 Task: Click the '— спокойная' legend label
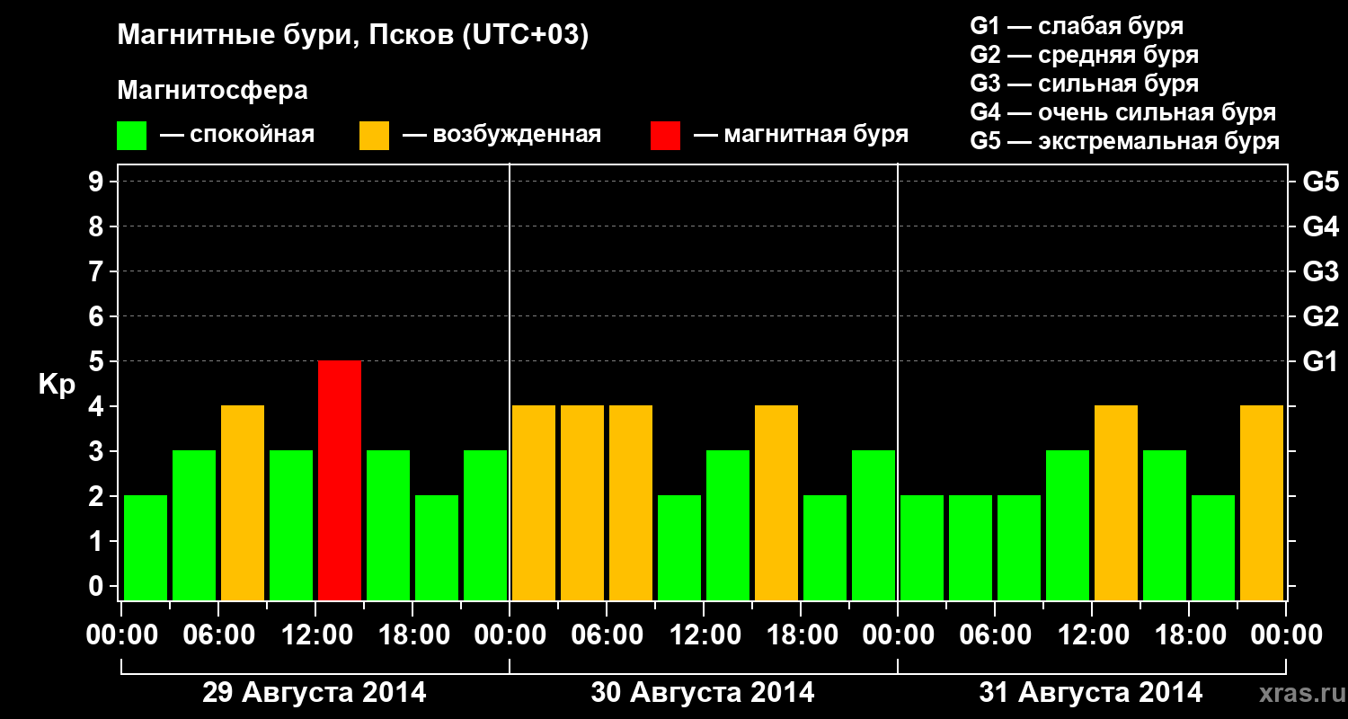(x=237, y=135)
